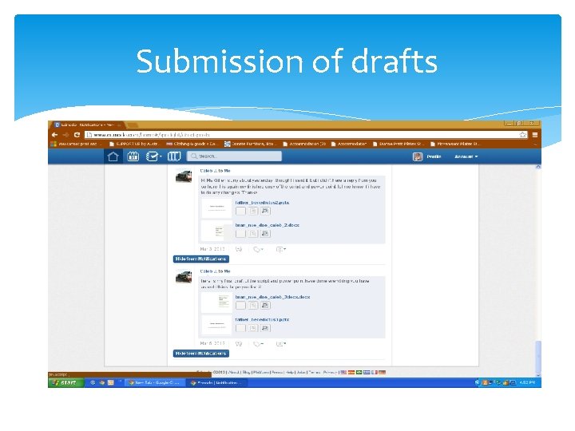Open the bran_nue_dae_caleb_3 docx file link

tap(272, 297)
